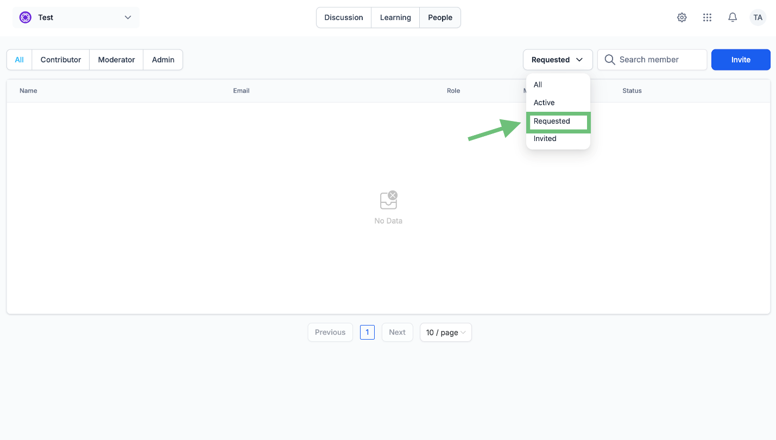Open the apps grid icon

707,17
